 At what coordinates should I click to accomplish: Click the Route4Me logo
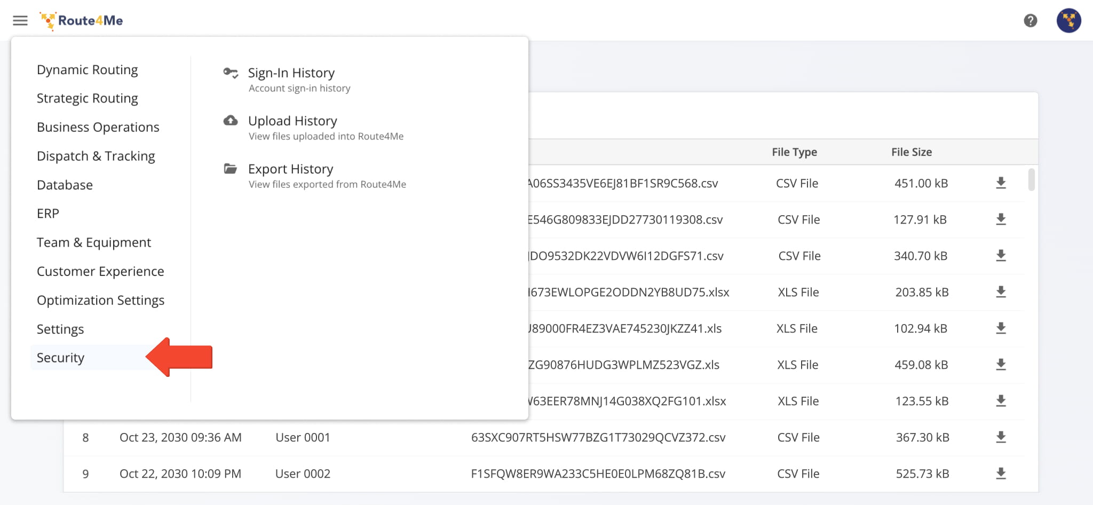(82, 21)
